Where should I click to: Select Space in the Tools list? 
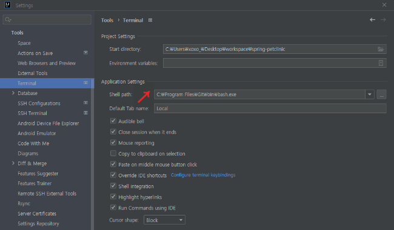[x=24, y=43]
